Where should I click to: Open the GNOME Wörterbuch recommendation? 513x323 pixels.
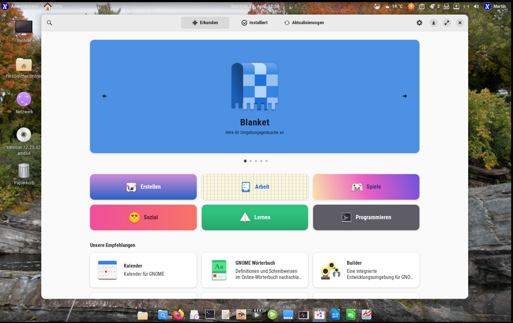pos(255,270)
